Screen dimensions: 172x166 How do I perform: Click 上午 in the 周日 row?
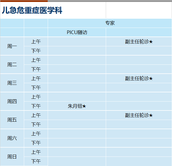36,152
